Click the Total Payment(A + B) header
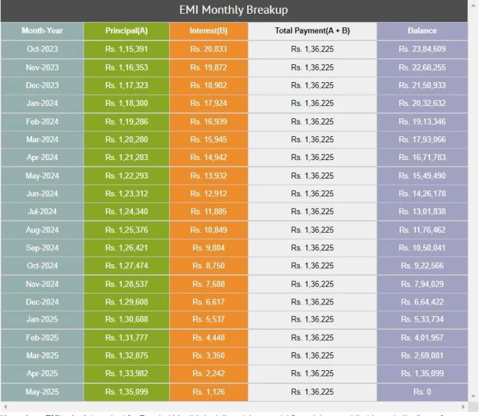Image resolution: width=479 pixels, height=416 pixels. 312,31
